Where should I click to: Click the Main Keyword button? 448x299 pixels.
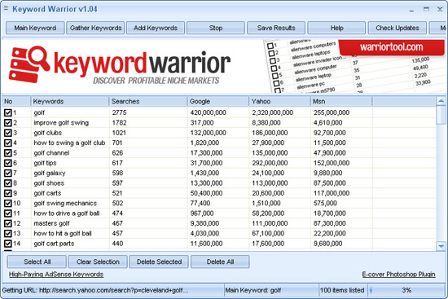coord(35,28)
